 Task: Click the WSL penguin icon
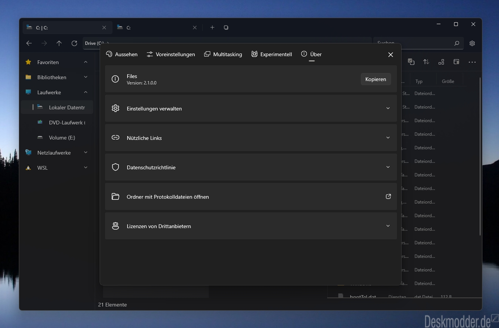28,168
